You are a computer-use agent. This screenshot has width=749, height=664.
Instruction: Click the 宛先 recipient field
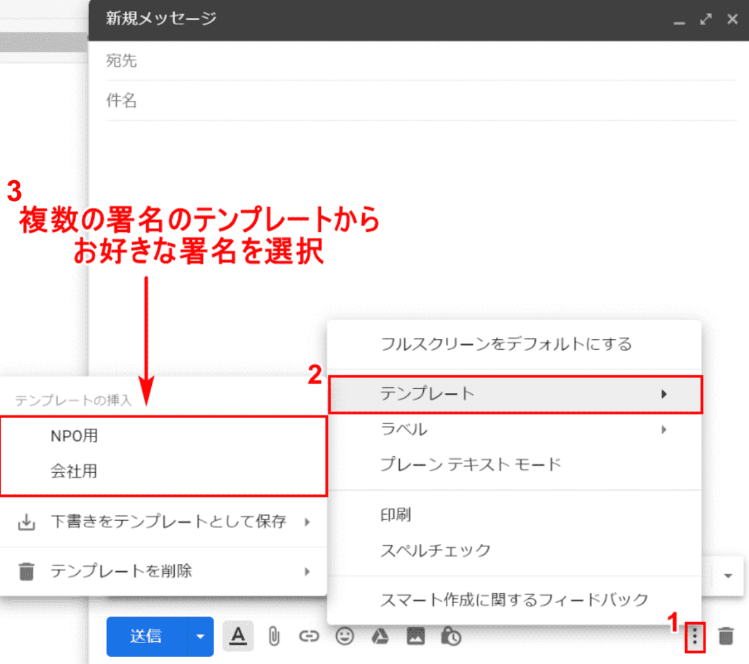421,61
